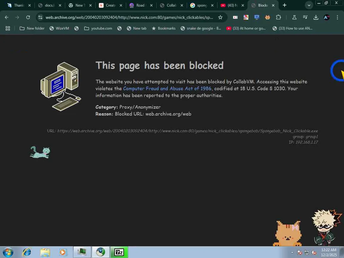Open Chrome downloads icon
Screen dimensions: 344x258
(x=316, y=17)
